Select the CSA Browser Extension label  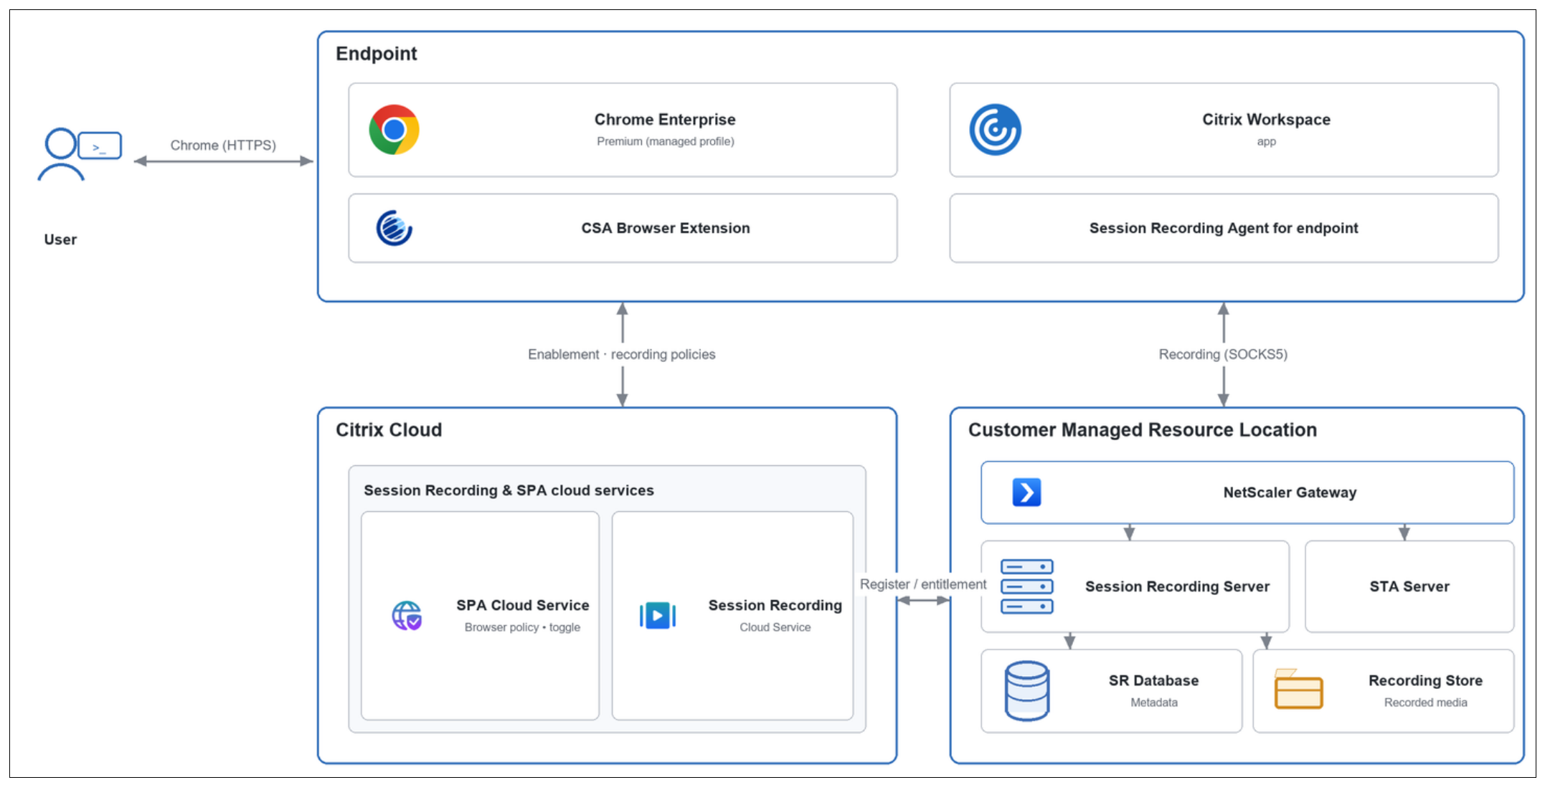point(666,228)
